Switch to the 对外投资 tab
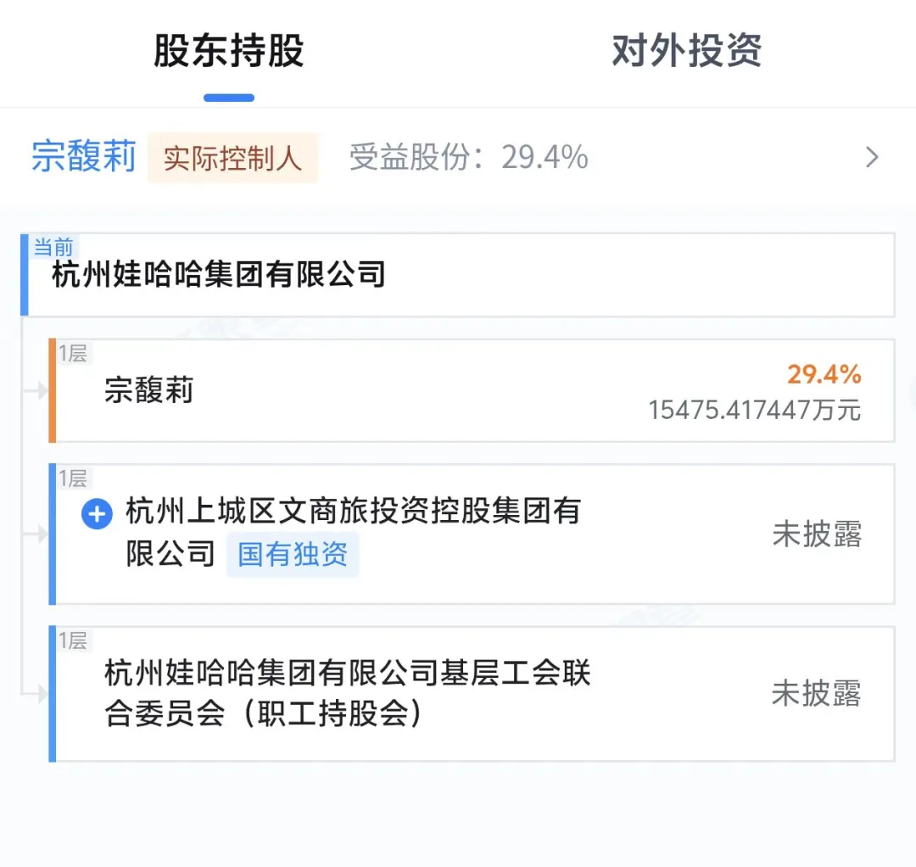Screen dimensions: 916x867 (x=685, y=52)
